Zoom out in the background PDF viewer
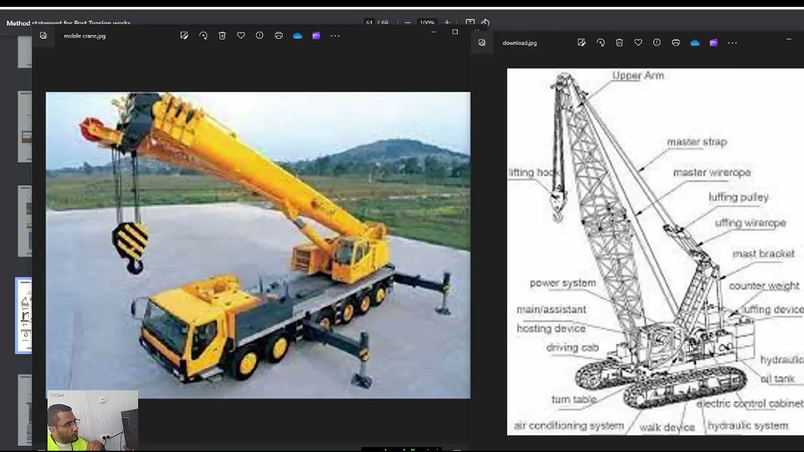Image resolution: width=804 pixels, height=452 pixels. click(x=408, y=23)
